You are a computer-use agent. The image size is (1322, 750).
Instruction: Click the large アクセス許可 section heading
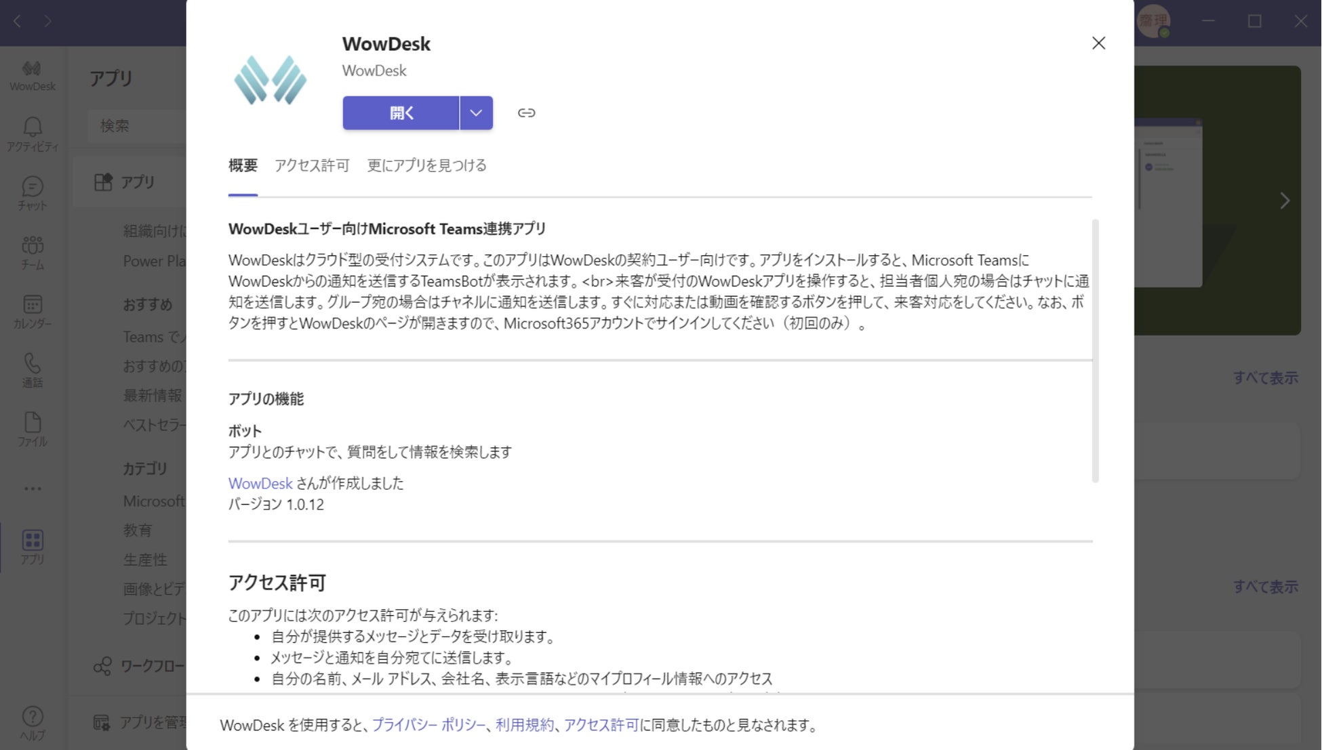coord(277,583)
